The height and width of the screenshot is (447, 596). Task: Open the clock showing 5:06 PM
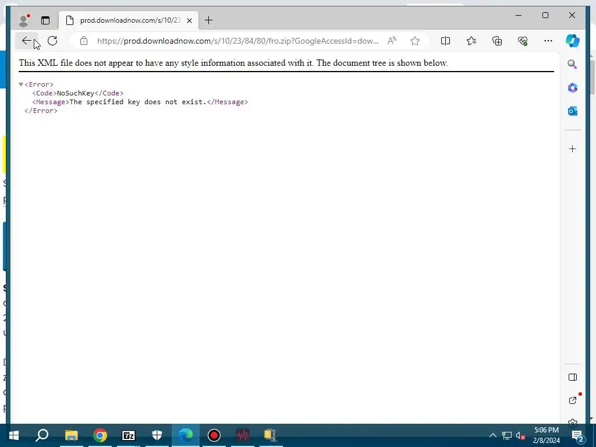(547, 435)
